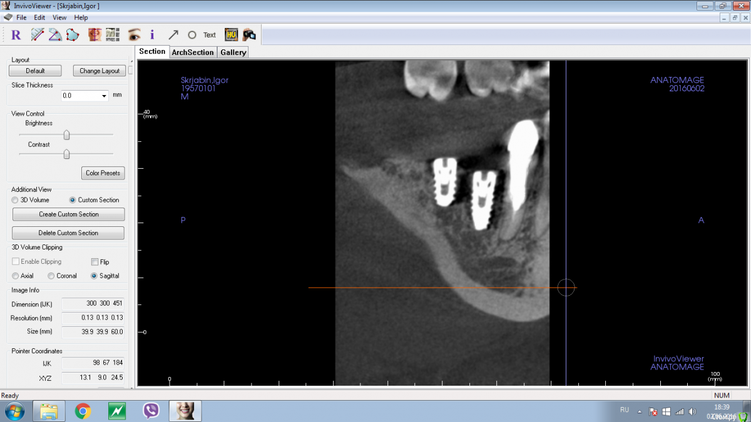751x422 pixels.
Task: Click the camera capture icon
Action: coord(249,35)
